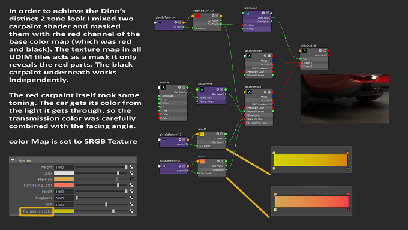The width and height of the screenshot is (408, 230).
Task: Click the aiCarPaintRed node's Arnold type icon
Action: (249, 92)
